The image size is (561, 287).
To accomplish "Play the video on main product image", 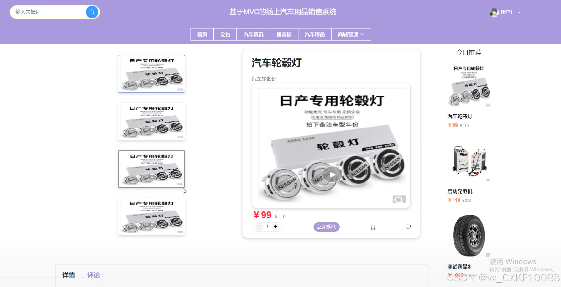I will [x=332, y=175].
